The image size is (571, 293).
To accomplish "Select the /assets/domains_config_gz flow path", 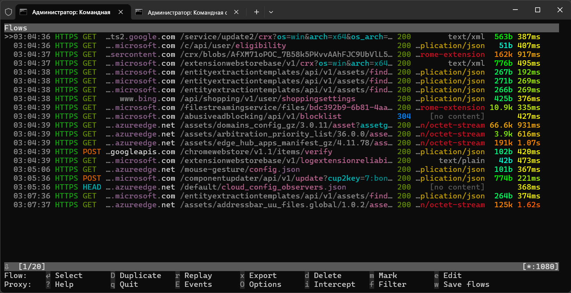I will click(286, 125).
